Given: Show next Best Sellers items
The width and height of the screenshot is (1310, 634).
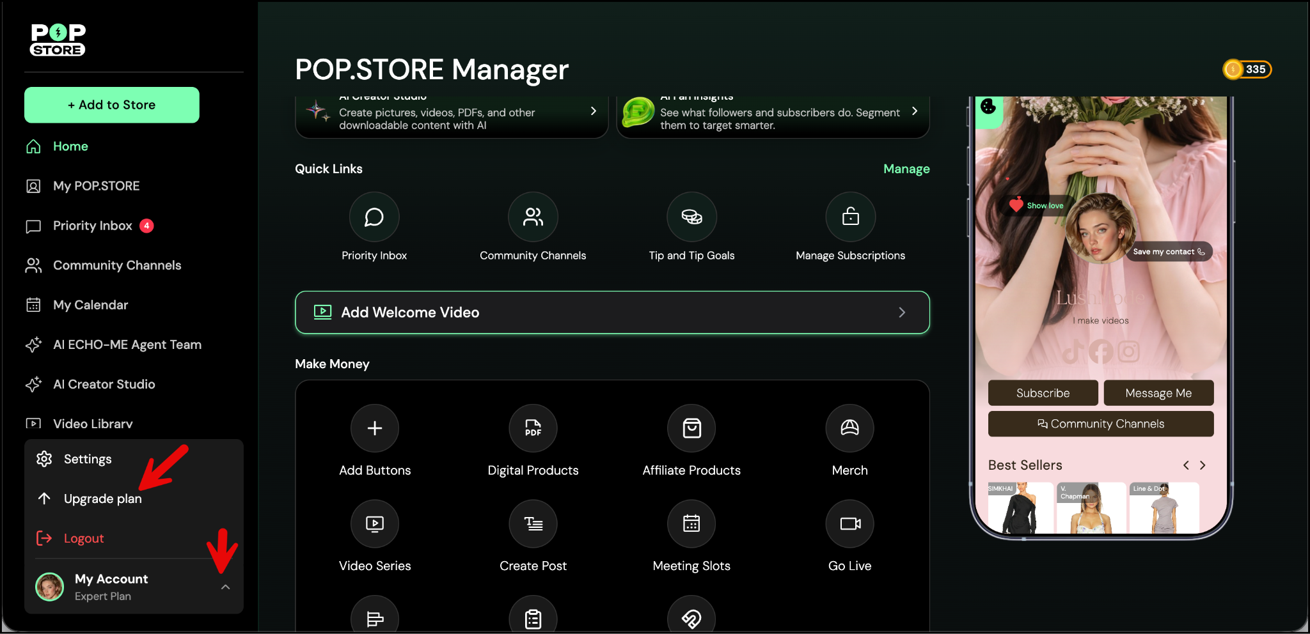Looking at the screenshot, I should coord(1203,465).
